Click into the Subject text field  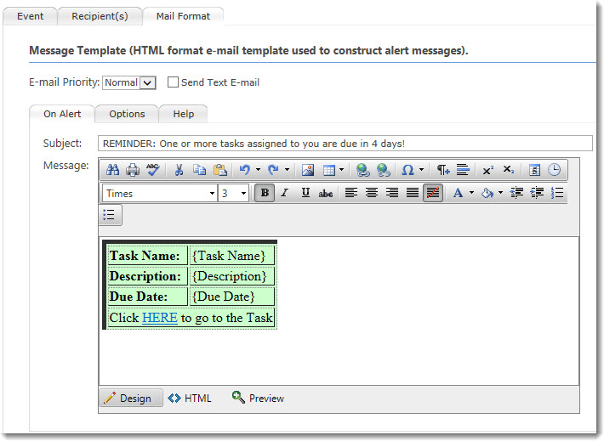(x=345, y=144)
